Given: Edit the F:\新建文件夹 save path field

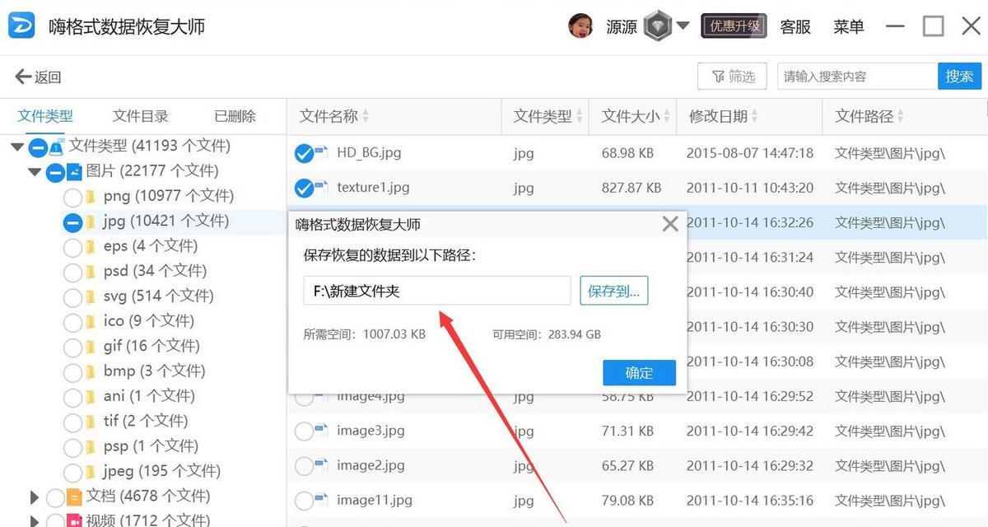Looking at the screenshot, I should pos(437,291).
